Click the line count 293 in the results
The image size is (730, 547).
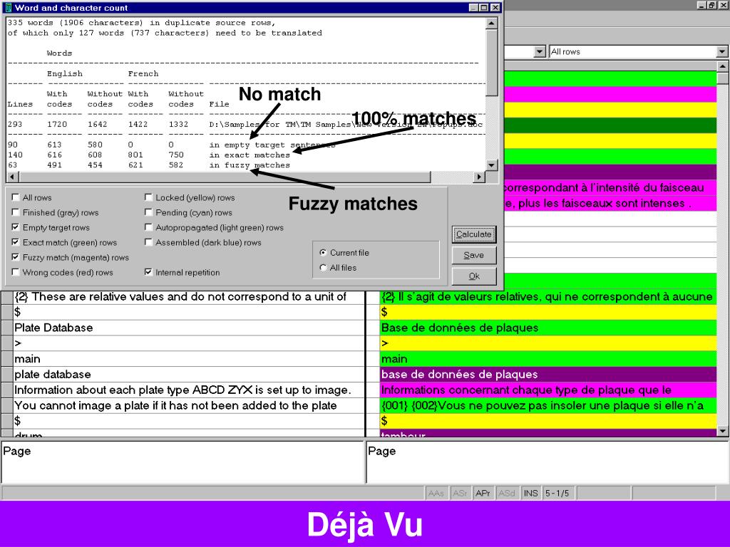coord(15,124)
